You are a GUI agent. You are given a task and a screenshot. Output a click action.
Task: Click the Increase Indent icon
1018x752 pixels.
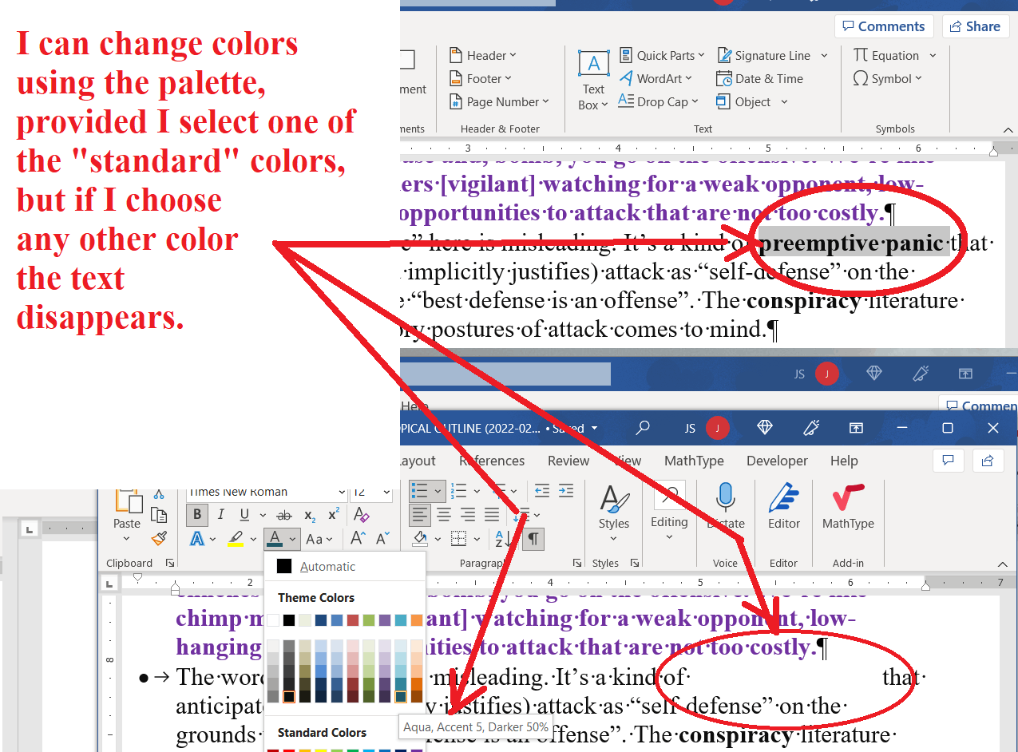pyautogui.click(x=565, y=490)
